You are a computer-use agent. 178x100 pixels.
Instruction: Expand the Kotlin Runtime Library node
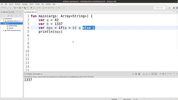pos(4,30)
